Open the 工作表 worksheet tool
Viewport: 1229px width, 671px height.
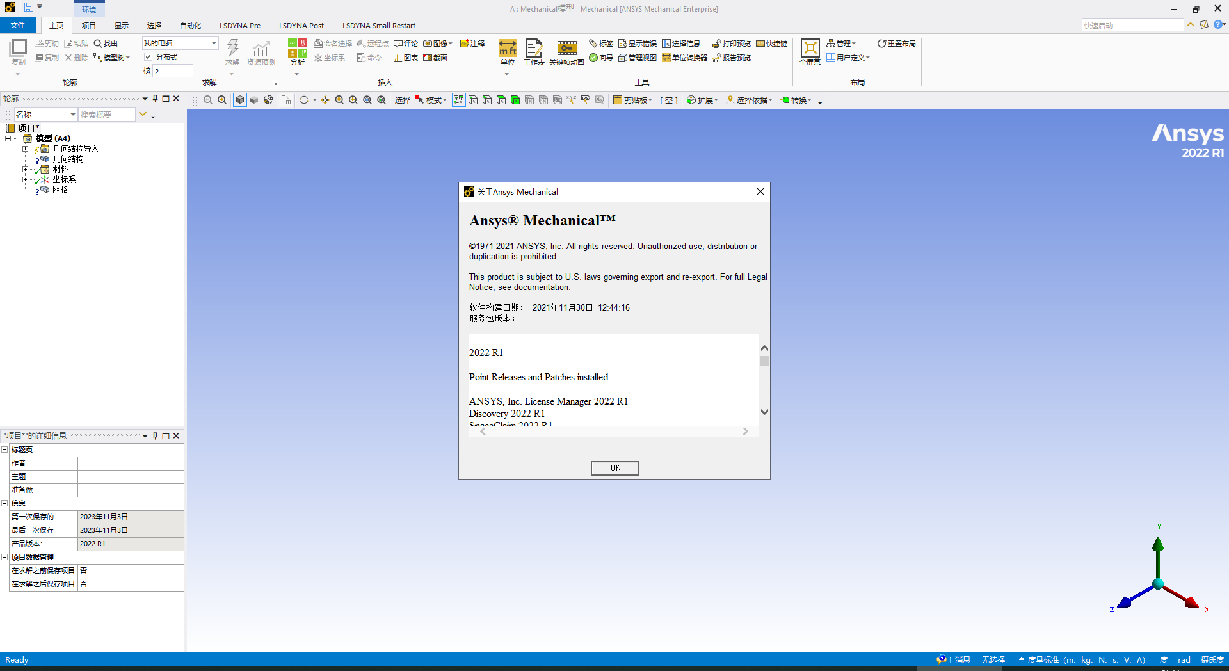534,52
